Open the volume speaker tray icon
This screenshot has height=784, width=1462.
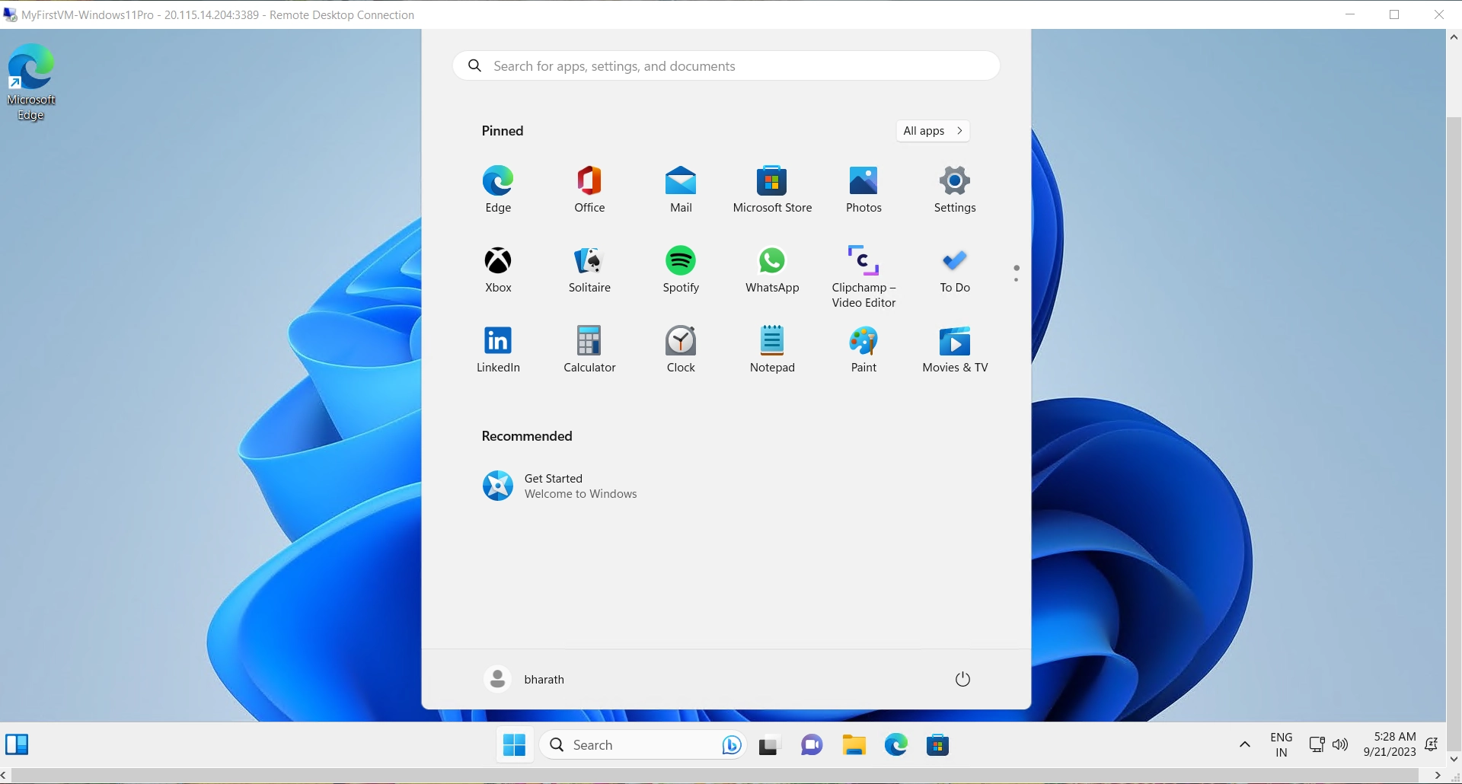pos(1341,744)
